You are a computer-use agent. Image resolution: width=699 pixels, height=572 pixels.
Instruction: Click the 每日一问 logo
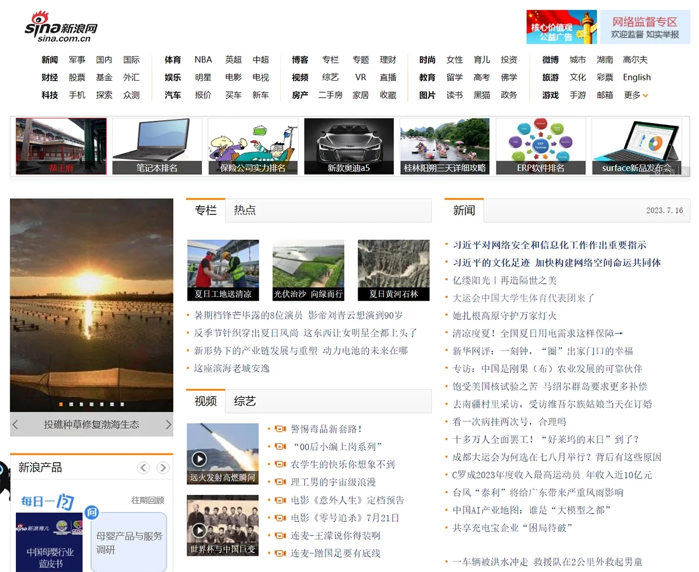point(48,501)
